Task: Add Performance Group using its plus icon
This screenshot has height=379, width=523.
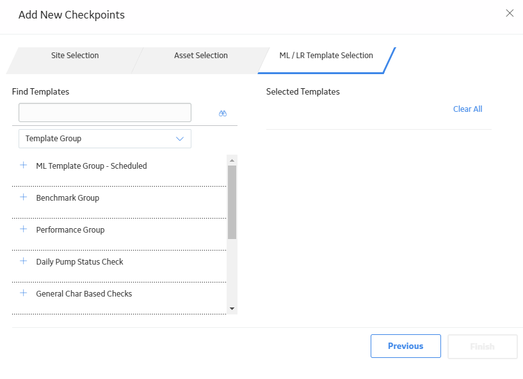Action: click(23, 229)
